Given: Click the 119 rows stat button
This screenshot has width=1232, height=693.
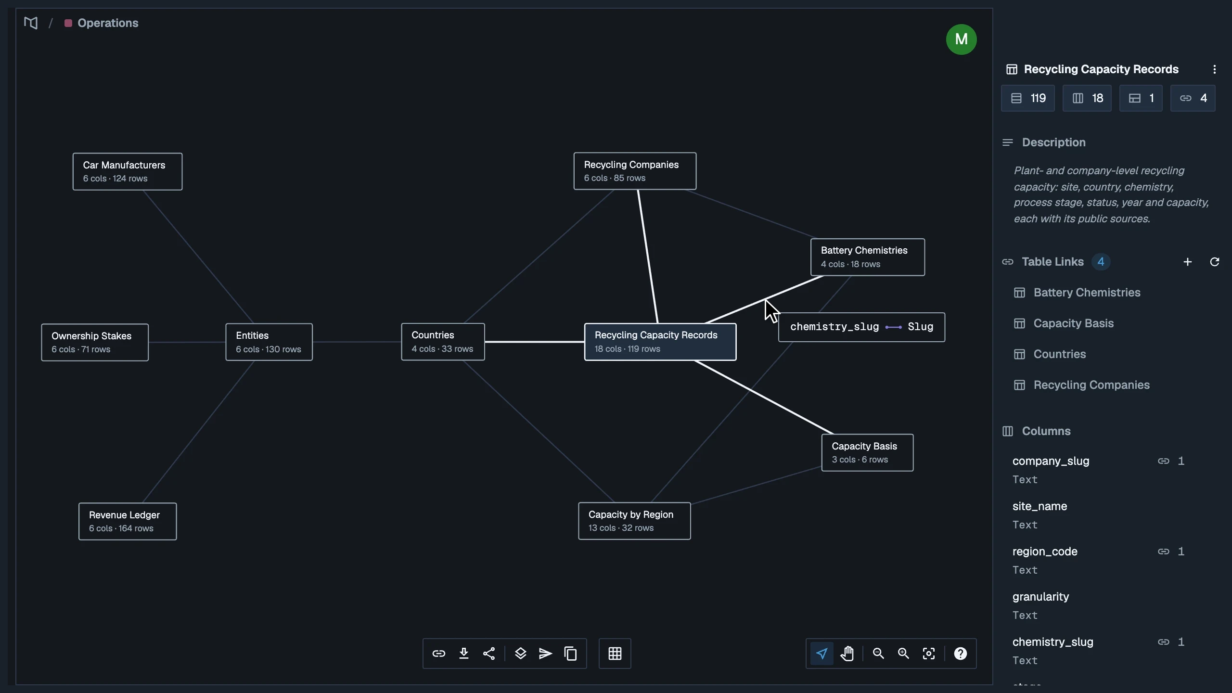Looking at the screenshot, I should (1028, 98).
